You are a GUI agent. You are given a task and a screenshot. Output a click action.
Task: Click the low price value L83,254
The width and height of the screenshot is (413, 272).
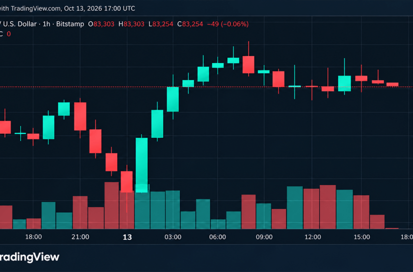point(161,24)
